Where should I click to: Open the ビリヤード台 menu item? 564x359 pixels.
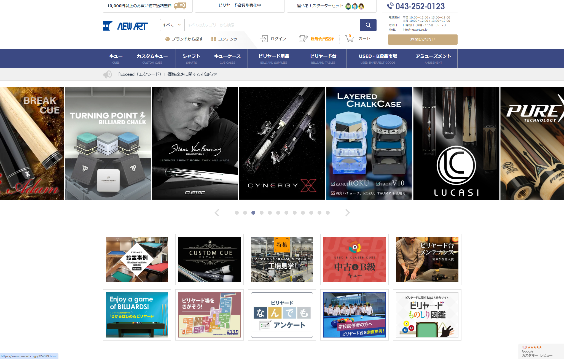[x=323, y=58]
